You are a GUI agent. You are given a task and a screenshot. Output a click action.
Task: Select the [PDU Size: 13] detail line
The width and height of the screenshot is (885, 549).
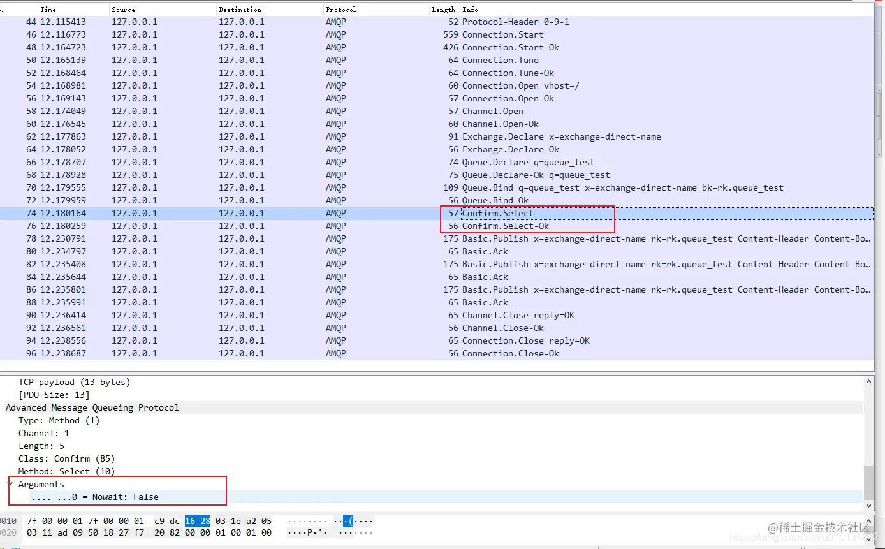click(x=54, y=395)
